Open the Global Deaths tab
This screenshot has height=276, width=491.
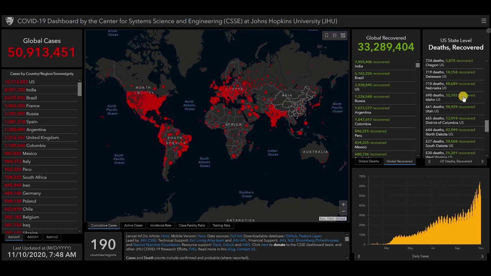click(368, 161)
